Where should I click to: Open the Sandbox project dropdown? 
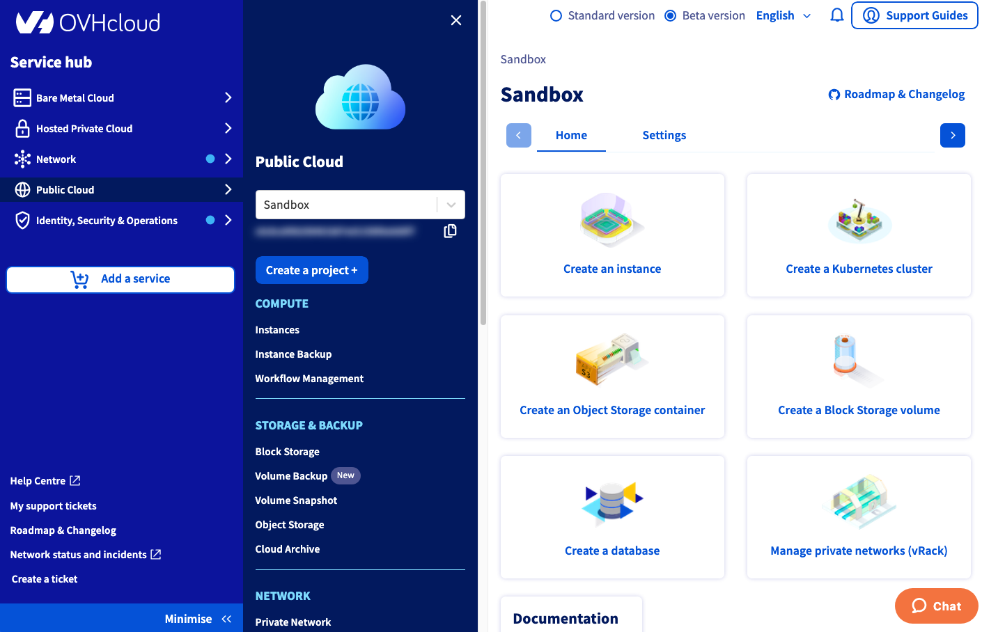click(451, 205)
